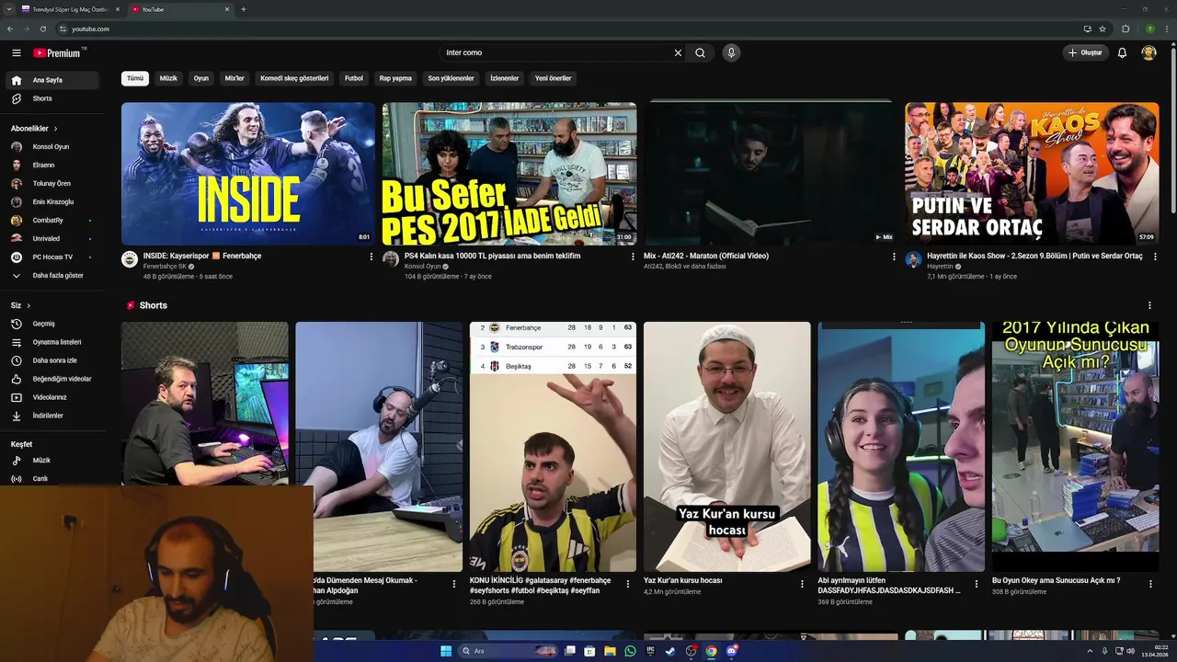Select the İzlenenler chip
The height and width of the screenshot is (662, 1177).
pyautogui.click(x=505, y=78)
